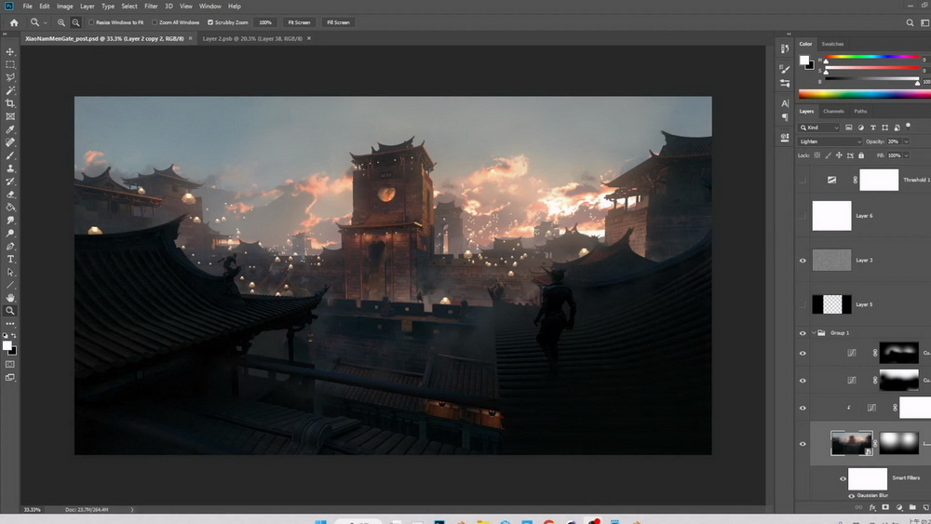Lock all layer attributes padlock icon

[x=861, y=155]
